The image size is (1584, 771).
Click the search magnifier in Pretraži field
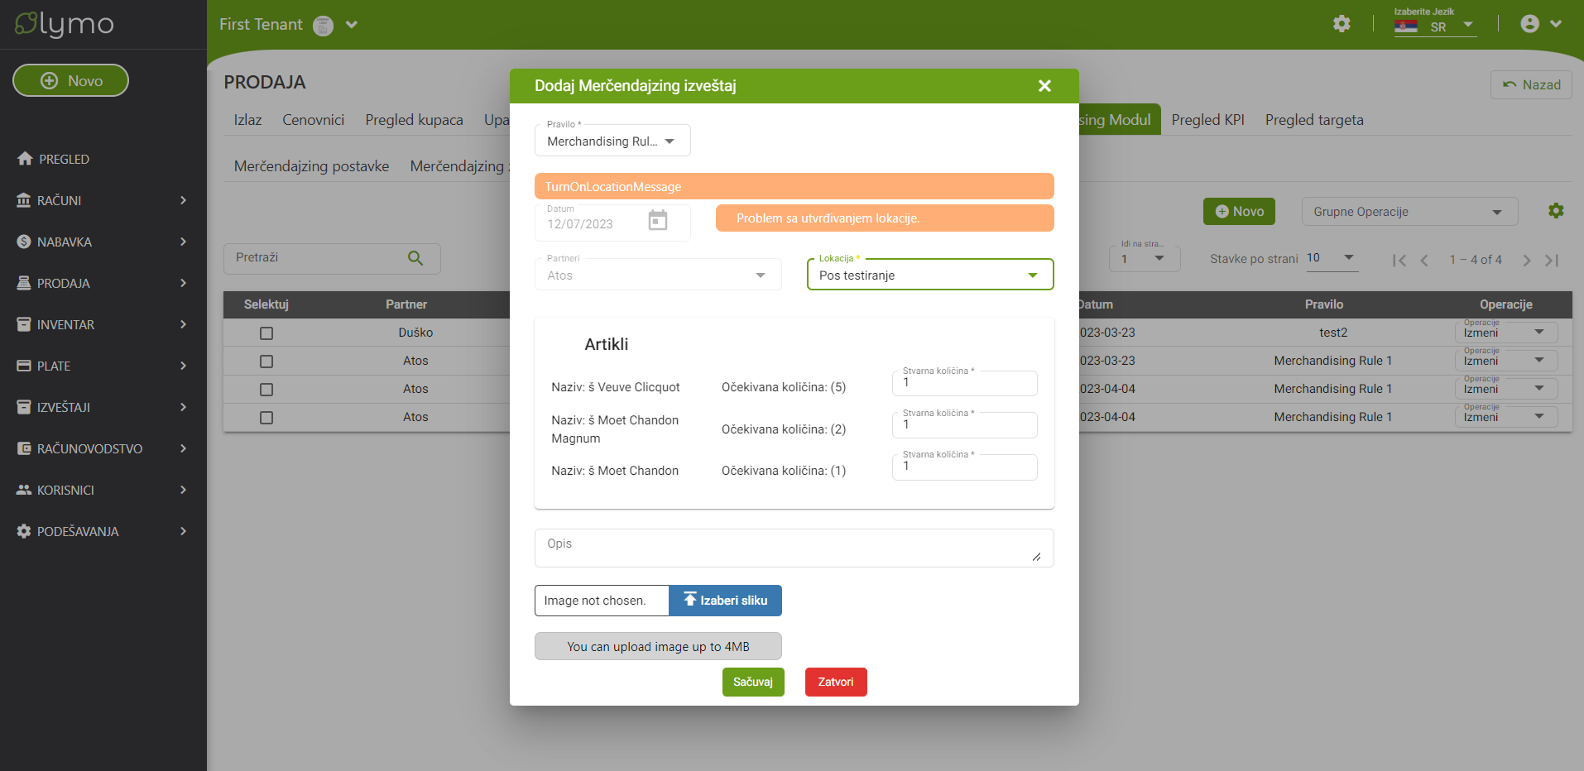pyautogui.click(x=415, y=258)
